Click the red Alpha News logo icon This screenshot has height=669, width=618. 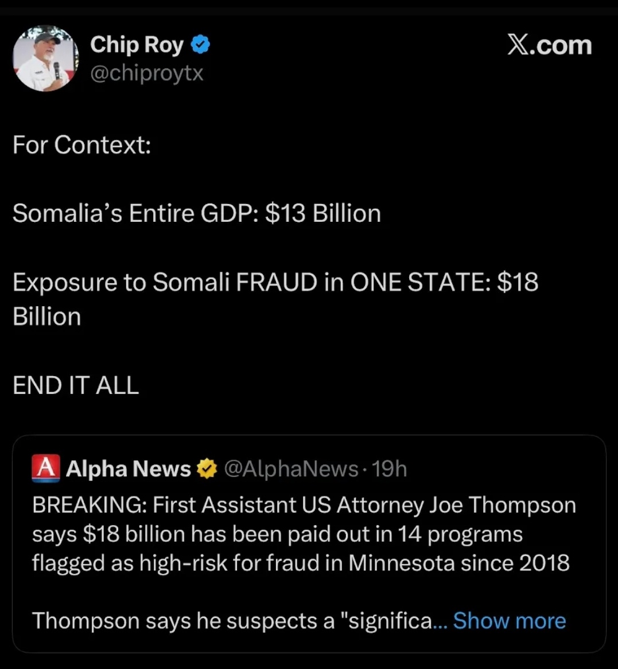[46, 468]
